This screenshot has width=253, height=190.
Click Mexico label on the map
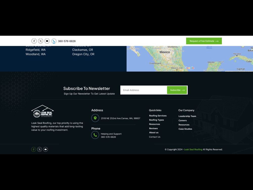[165, 52]
